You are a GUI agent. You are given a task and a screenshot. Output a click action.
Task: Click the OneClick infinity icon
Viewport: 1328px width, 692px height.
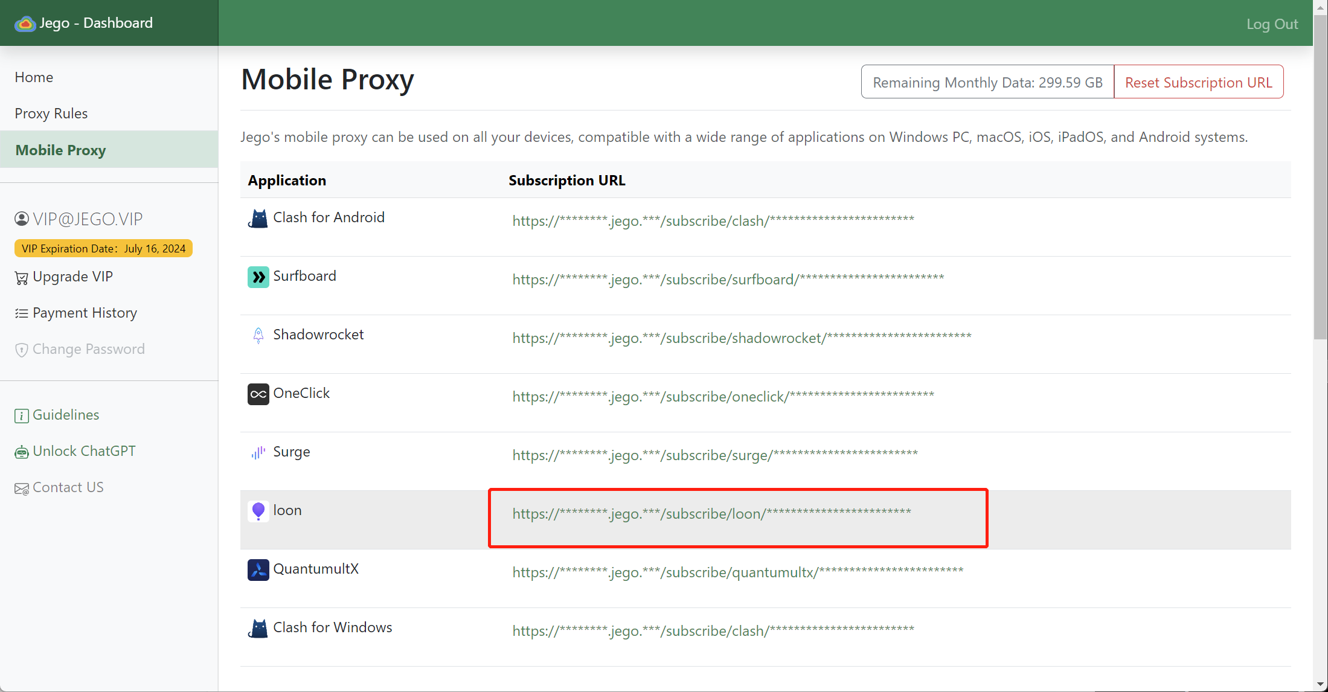pos(258,394)
